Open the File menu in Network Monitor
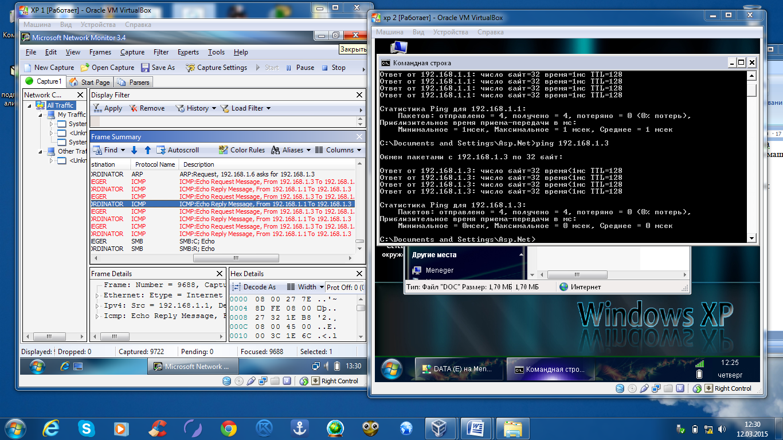Screen dimensions: 783x440 pyautogui.click(x=31, y=52)
